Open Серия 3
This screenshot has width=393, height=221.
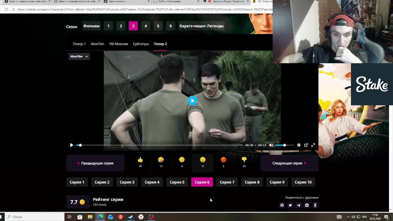point(127,182)
